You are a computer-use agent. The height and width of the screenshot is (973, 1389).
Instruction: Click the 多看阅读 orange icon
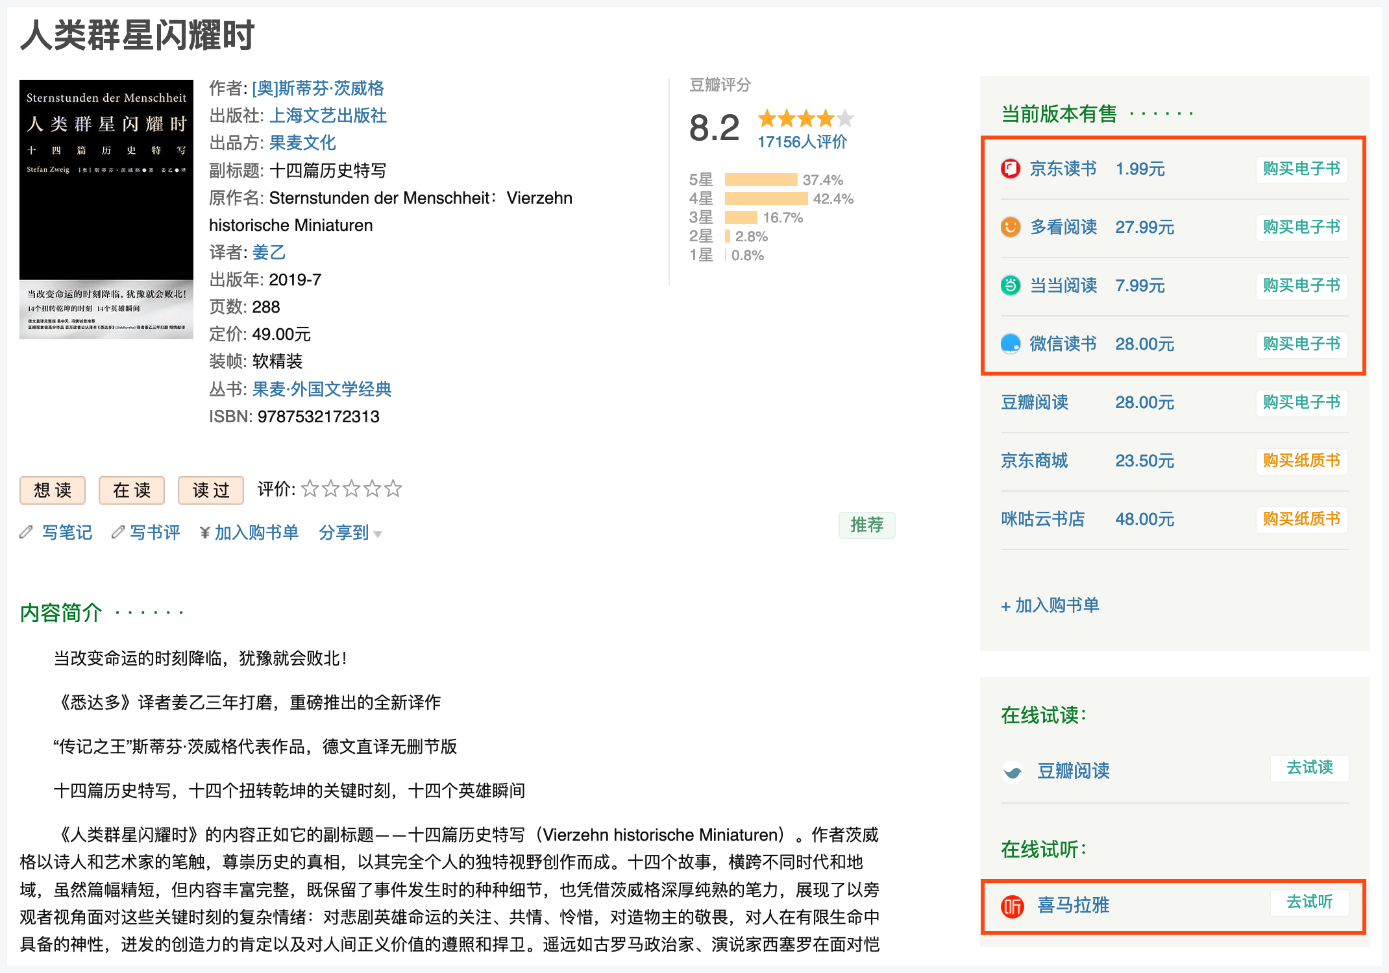[1011, 227]
